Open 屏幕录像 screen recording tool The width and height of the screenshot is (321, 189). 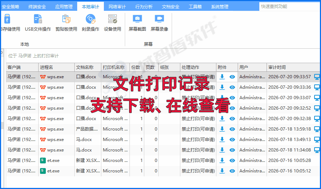(159, 23)
